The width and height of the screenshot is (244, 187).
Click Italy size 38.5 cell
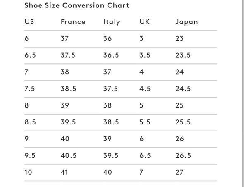click(x=111, y=122)
